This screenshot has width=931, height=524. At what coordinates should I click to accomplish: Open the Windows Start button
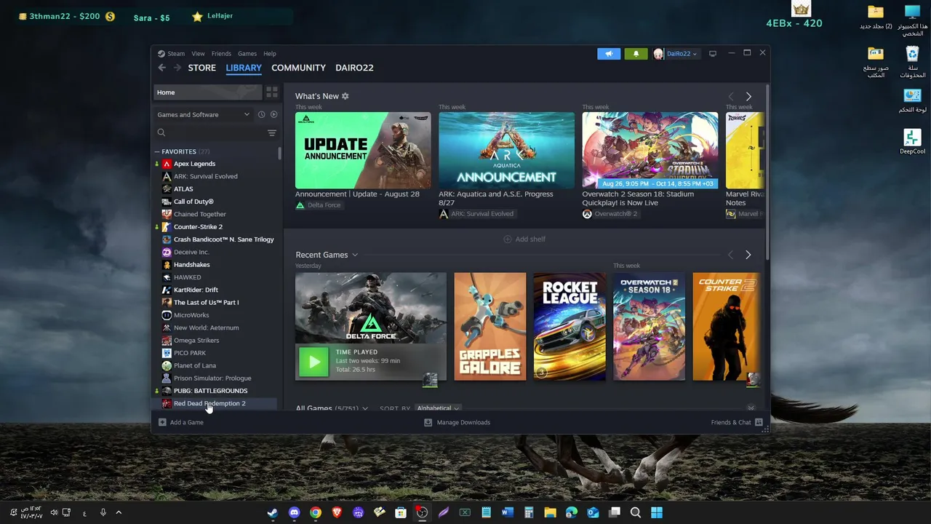(657, 512)
